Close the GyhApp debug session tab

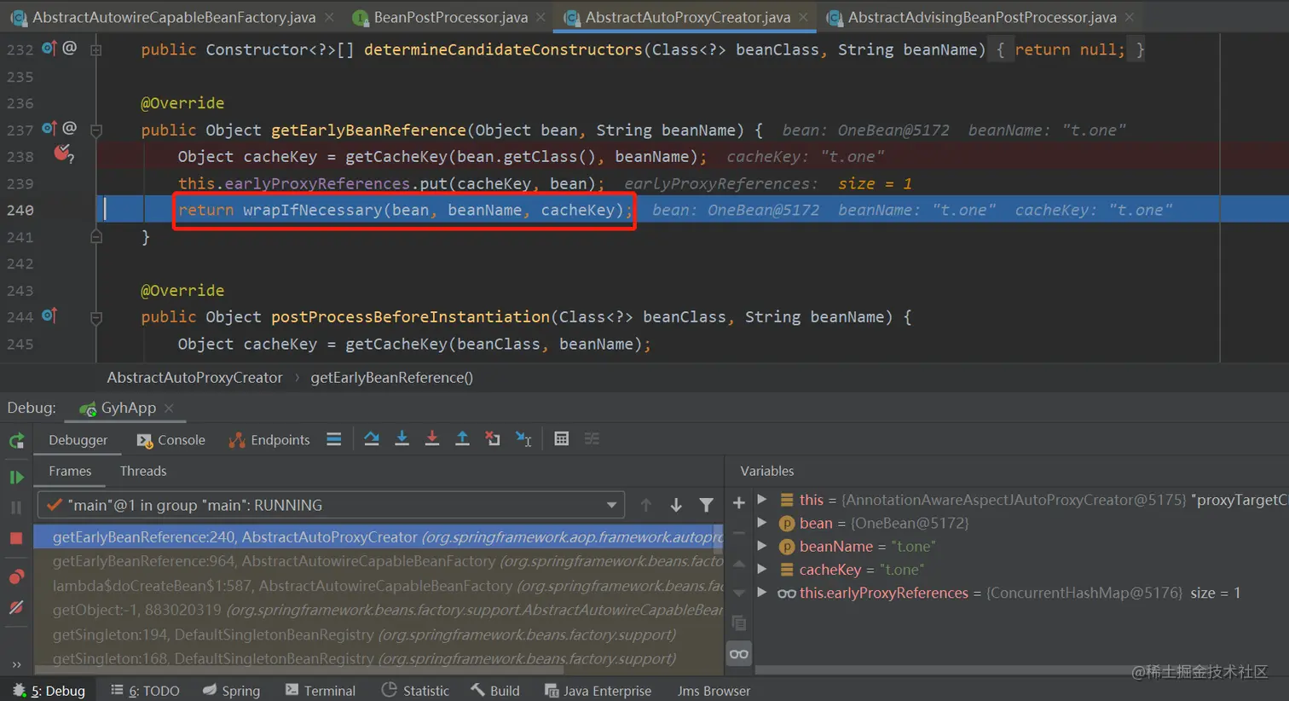[169, 408]
